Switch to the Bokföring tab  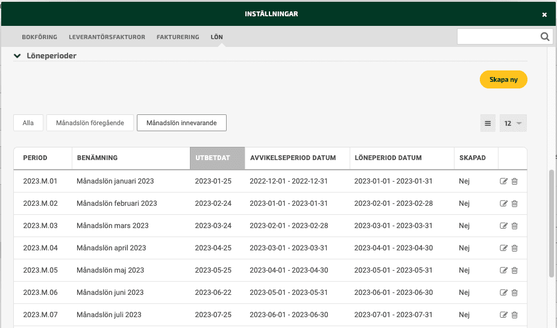39,37
